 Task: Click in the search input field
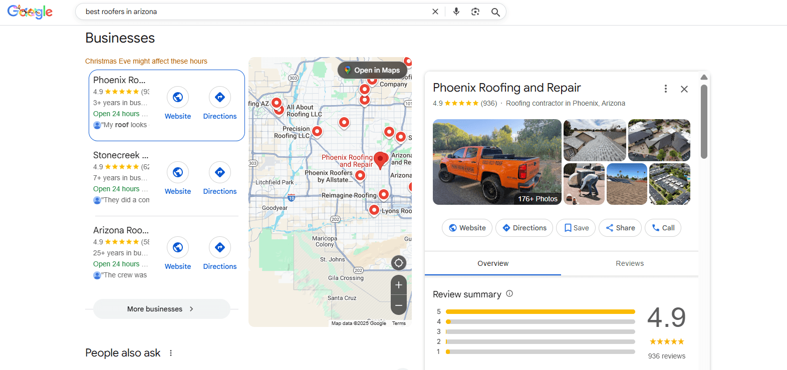[x=255, y=12]
